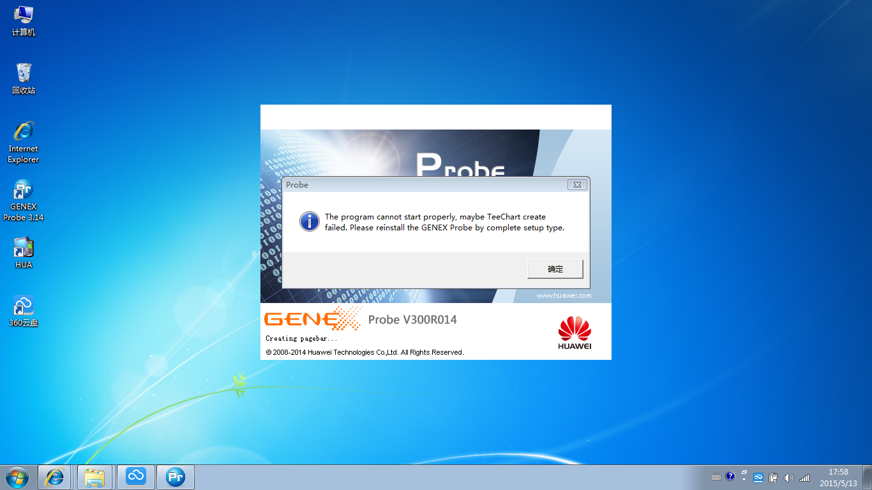The height and width of the screenshot is (490, 872).
Task: Close the Probe error dialog
Action: [x=577, y=184]
